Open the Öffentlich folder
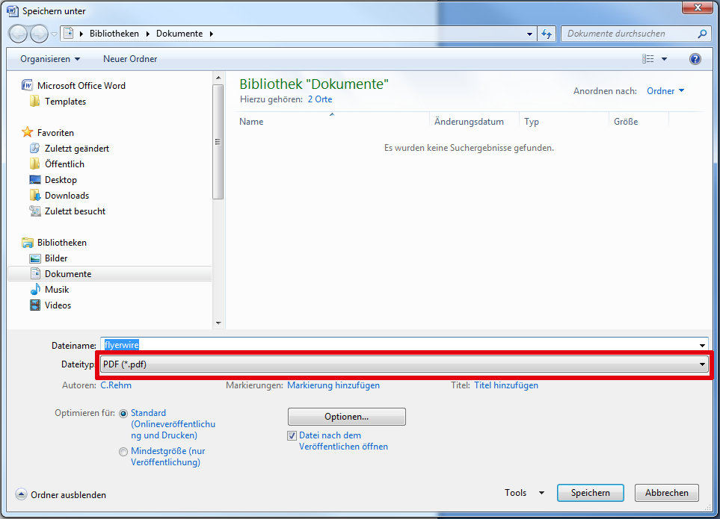 click(64, 164)
